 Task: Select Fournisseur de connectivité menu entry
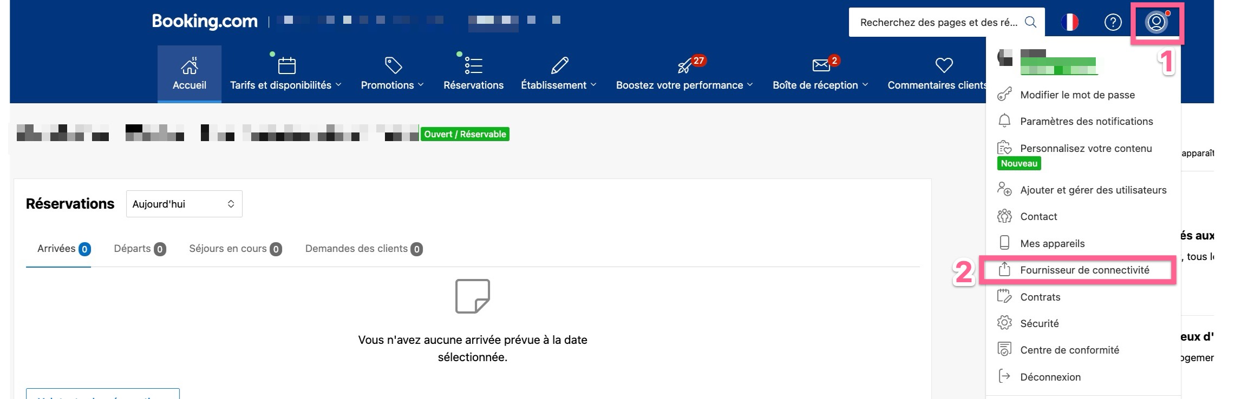pos(1084,270)
